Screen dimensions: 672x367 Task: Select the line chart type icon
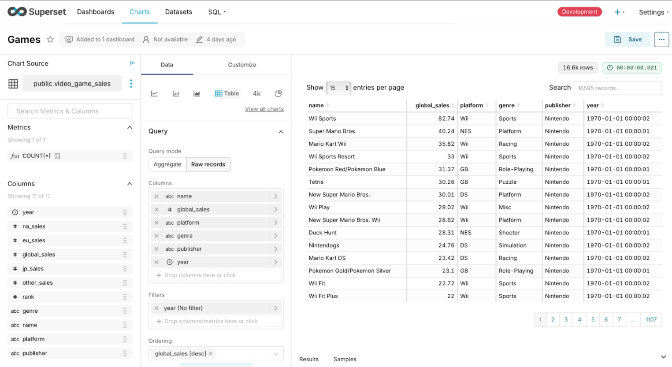pos(154,93)
